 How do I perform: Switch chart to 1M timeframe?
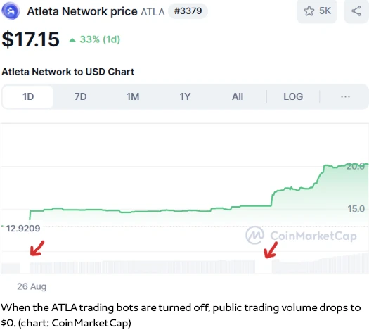[133, 97]
